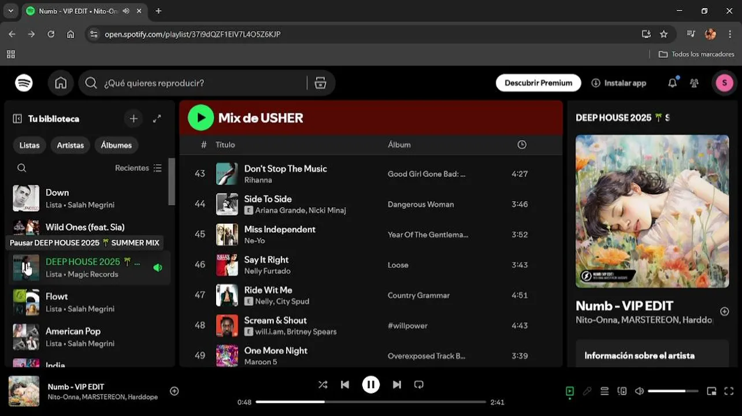Viewport: 742px width, 416px height.
Task: Add Numb - VIP EDIT to liked songs in right panel
Action: (724, 311)
